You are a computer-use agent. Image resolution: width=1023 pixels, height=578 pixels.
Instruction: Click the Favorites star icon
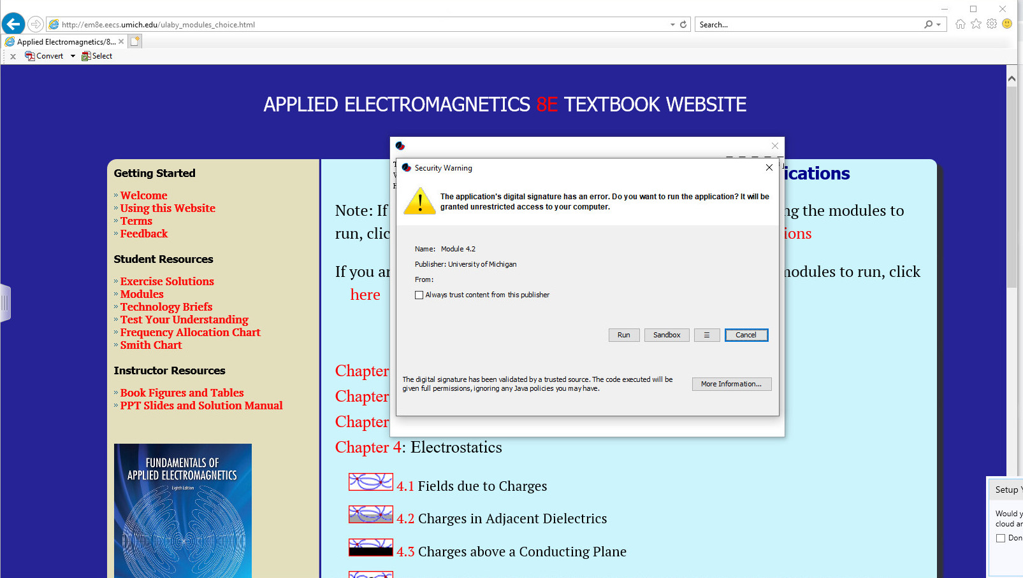tap(976, 24)
